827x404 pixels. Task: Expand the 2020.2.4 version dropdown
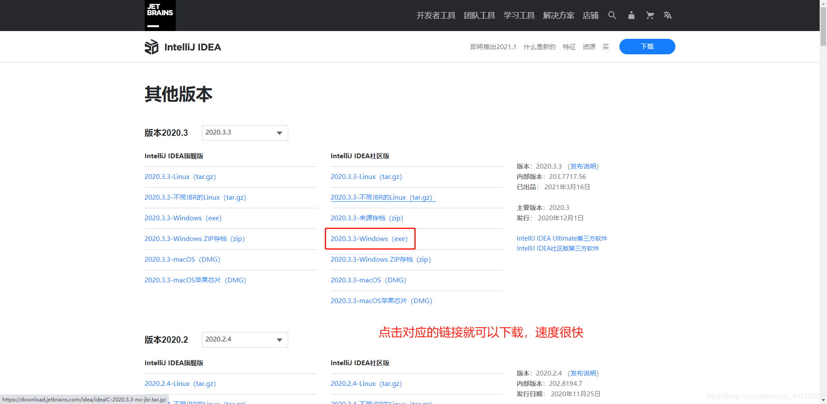click(245, 340)
